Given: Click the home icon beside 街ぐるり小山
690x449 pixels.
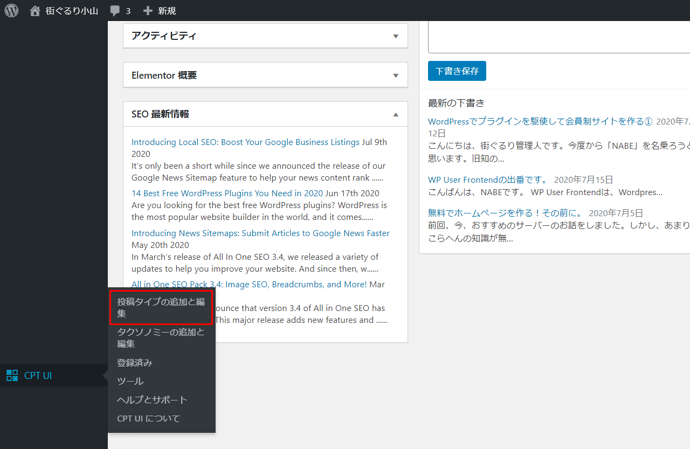Looking at the screenshot, I should click(35, 10).
